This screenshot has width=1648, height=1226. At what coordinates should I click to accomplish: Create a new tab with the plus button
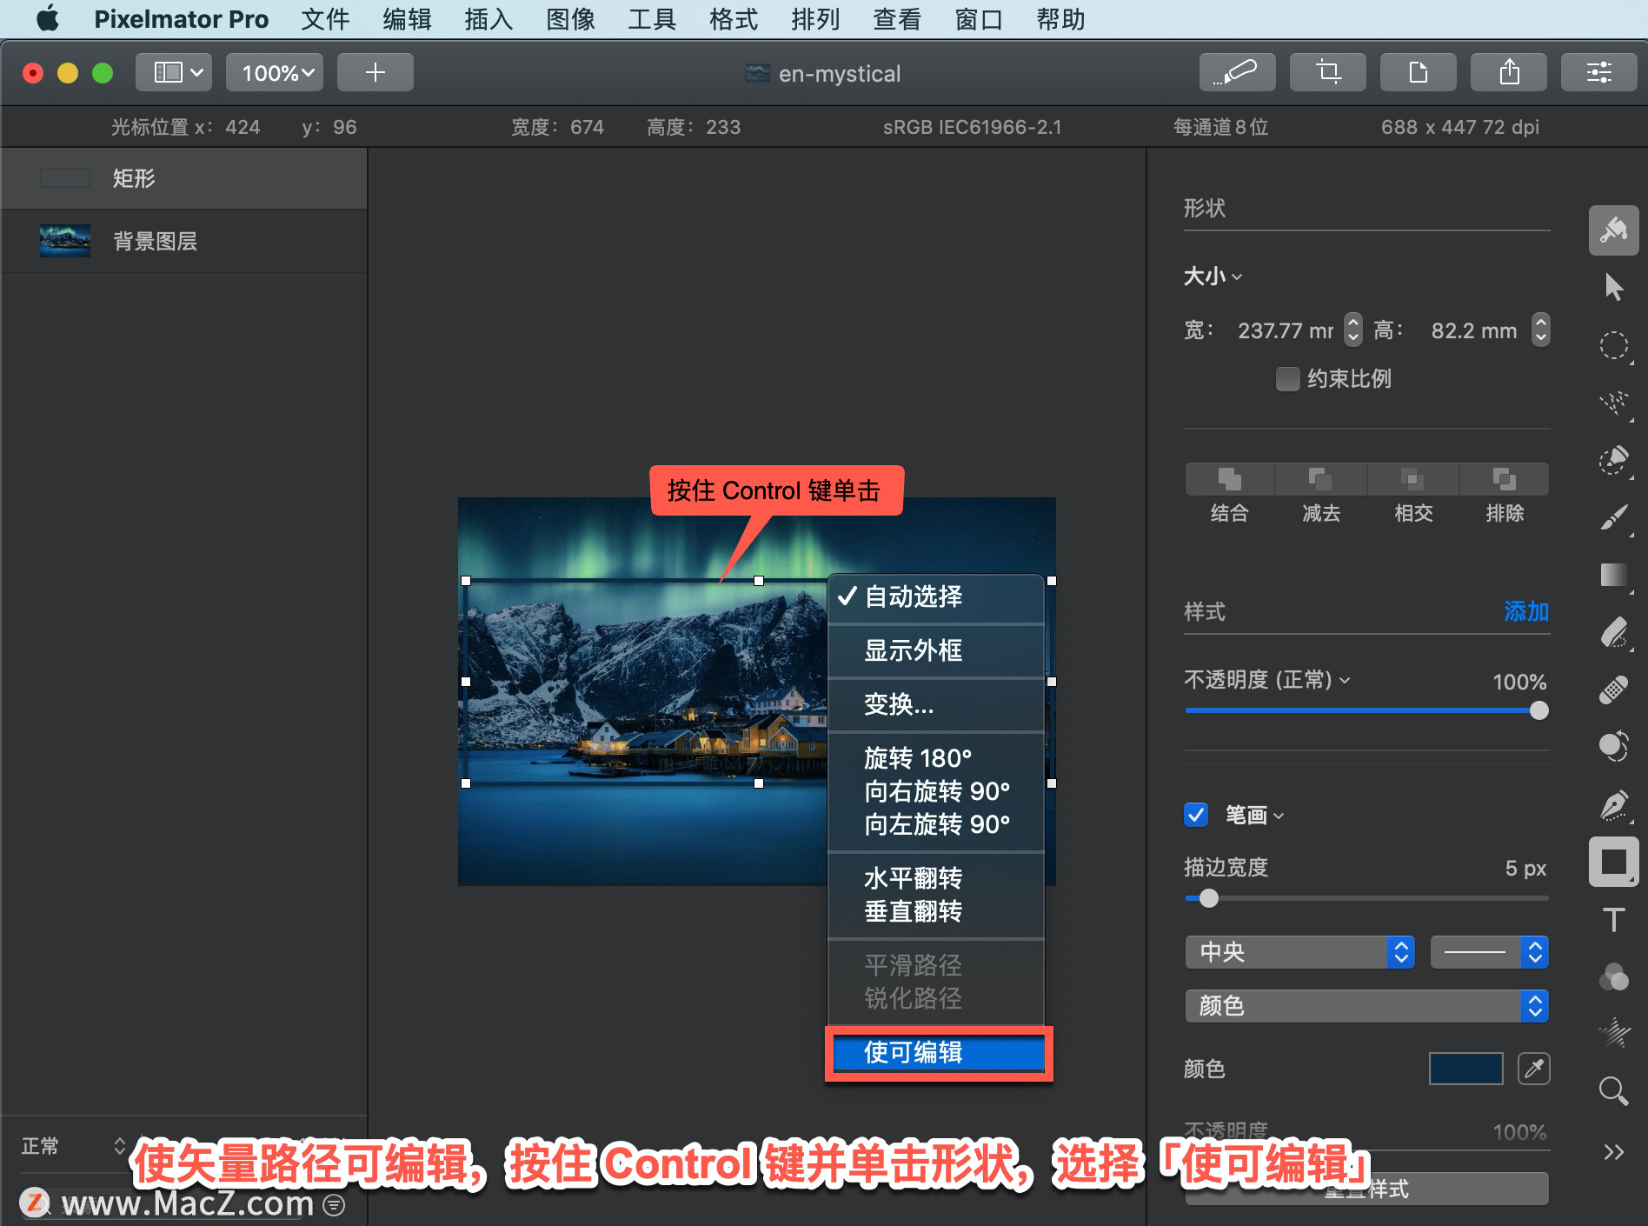[375, 72]
